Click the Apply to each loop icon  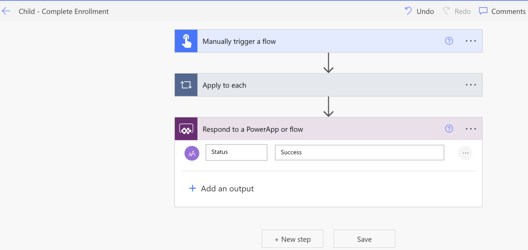click(x=186, y=85)
